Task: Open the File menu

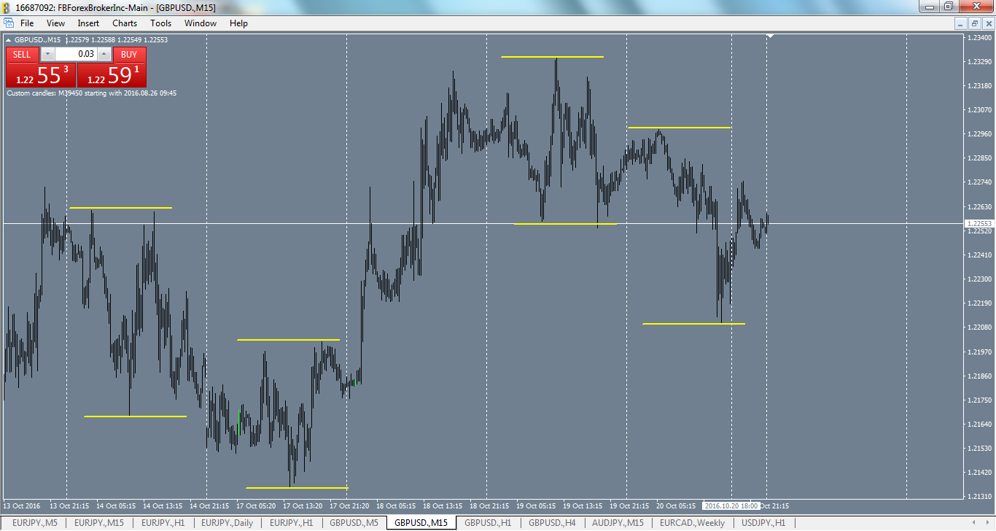Action: [26, 23]
